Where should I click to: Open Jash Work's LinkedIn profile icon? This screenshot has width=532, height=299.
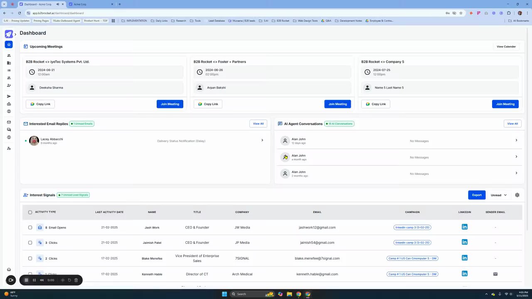pos(465,227)
